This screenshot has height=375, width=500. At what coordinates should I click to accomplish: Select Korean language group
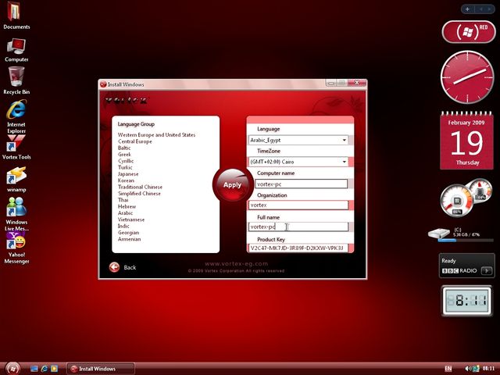click(x=126, y=180)
